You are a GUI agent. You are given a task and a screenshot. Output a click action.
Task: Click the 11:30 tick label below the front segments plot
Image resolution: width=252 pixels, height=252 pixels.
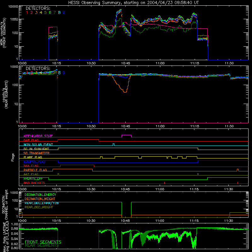pyautogui.click(x=229, y=63)
